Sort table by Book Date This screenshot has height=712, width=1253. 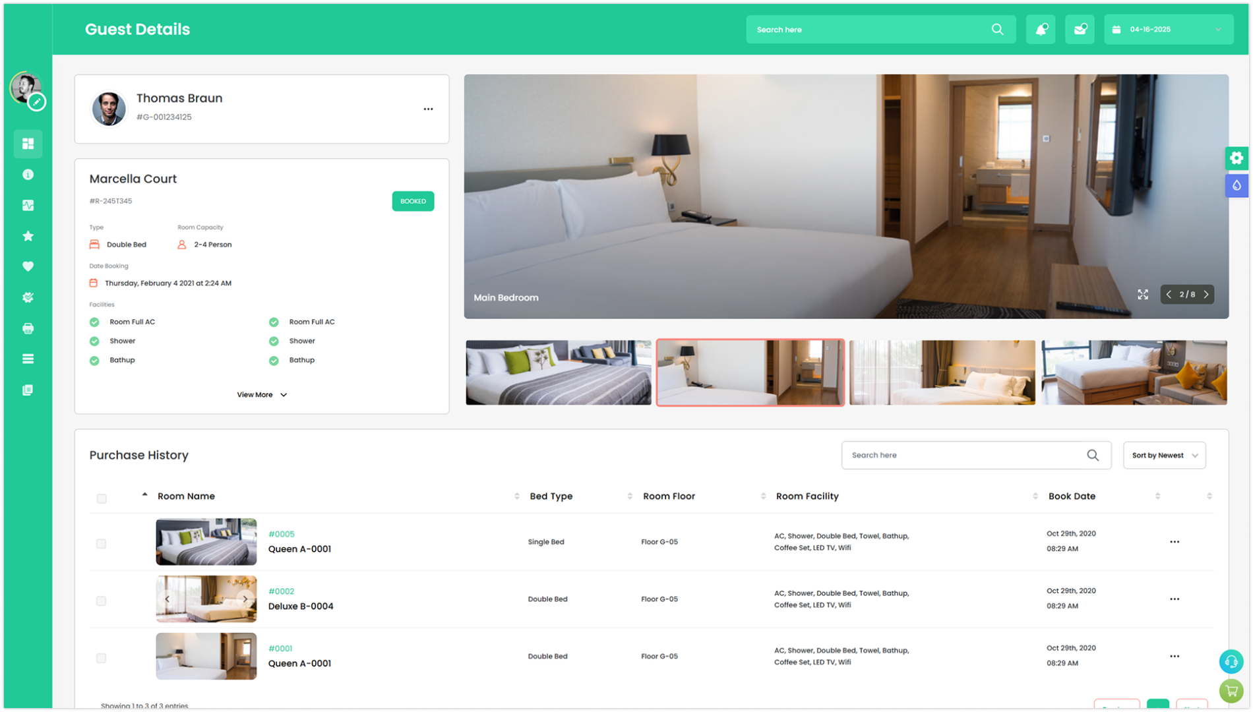[x=1072, y=496]
